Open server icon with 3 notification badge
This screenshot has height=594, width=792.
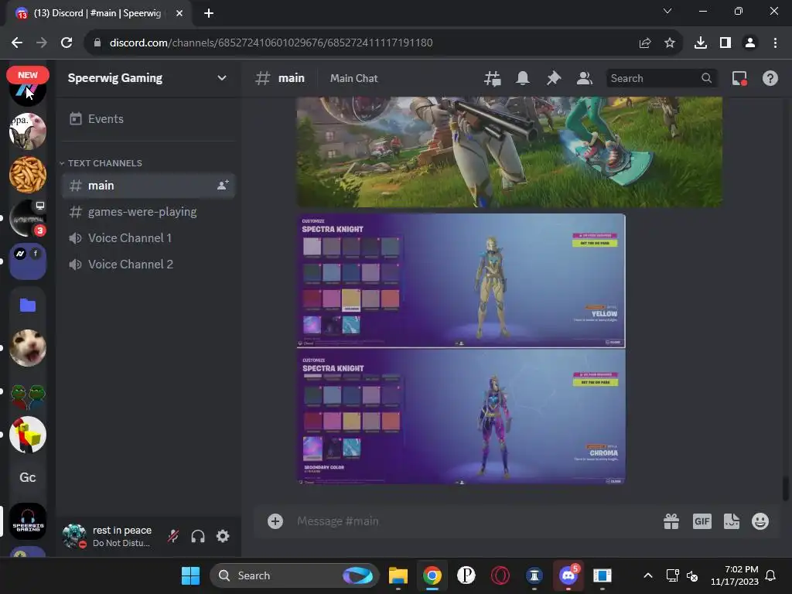[28, 218]
